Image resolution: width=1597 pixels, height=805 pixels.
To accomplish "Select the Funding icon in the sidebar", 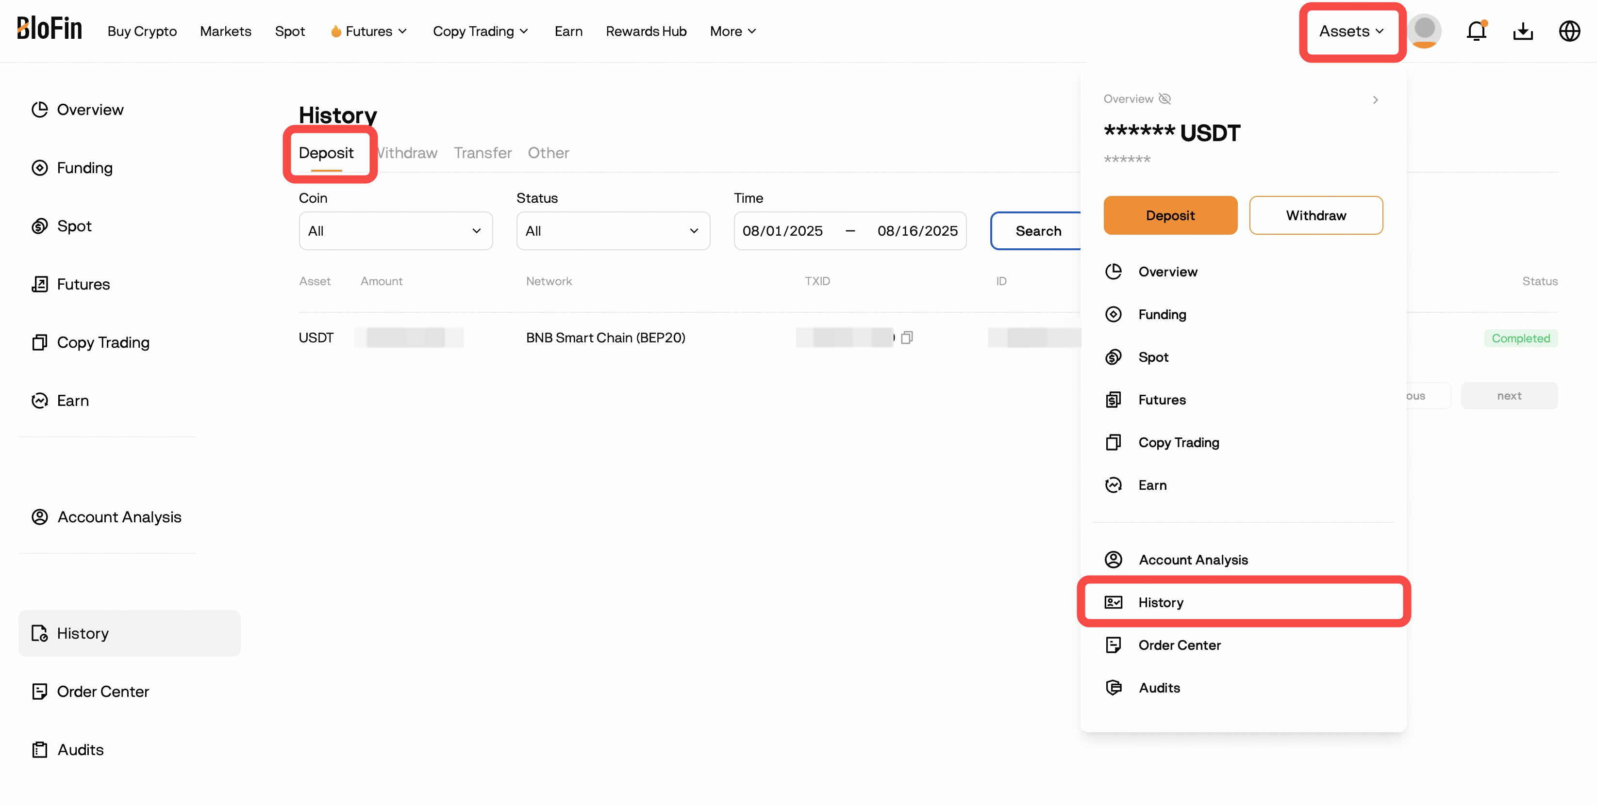I will (40, 167).
